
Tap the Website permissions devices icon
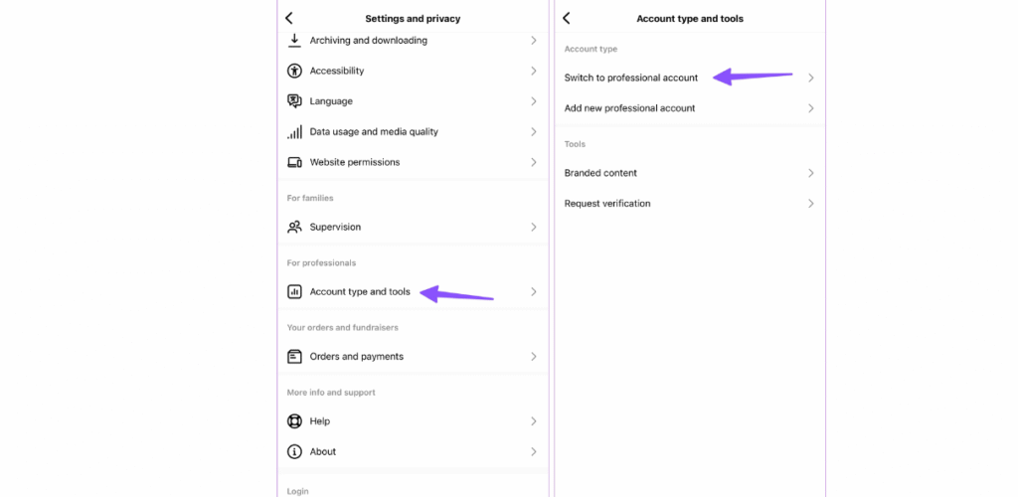coord(294,162)
